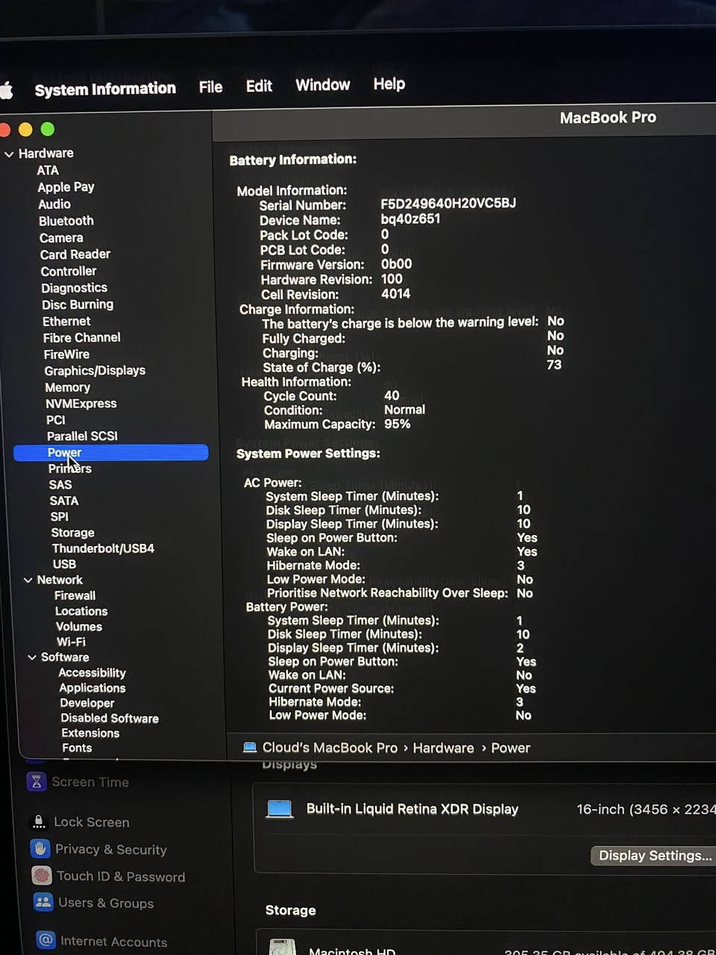716x955 pixels.
Task: Open the File menu
Action: coord(210,87)
